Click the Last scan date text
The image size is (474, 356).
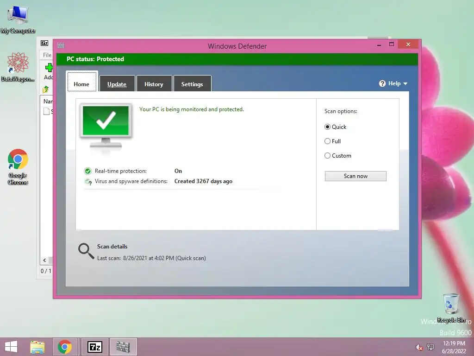pyautogui.click(x=151, y=258)
